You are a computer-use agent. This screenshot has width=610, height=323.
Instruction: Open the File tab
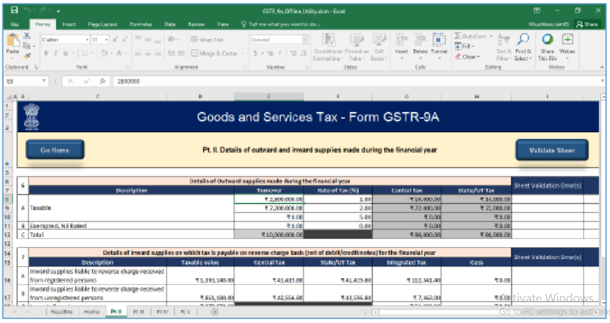(x=15, y=24)
